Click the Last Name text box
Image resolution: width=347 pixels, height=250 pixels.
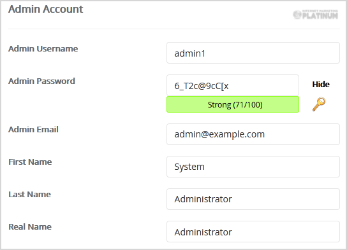[253, 199]
